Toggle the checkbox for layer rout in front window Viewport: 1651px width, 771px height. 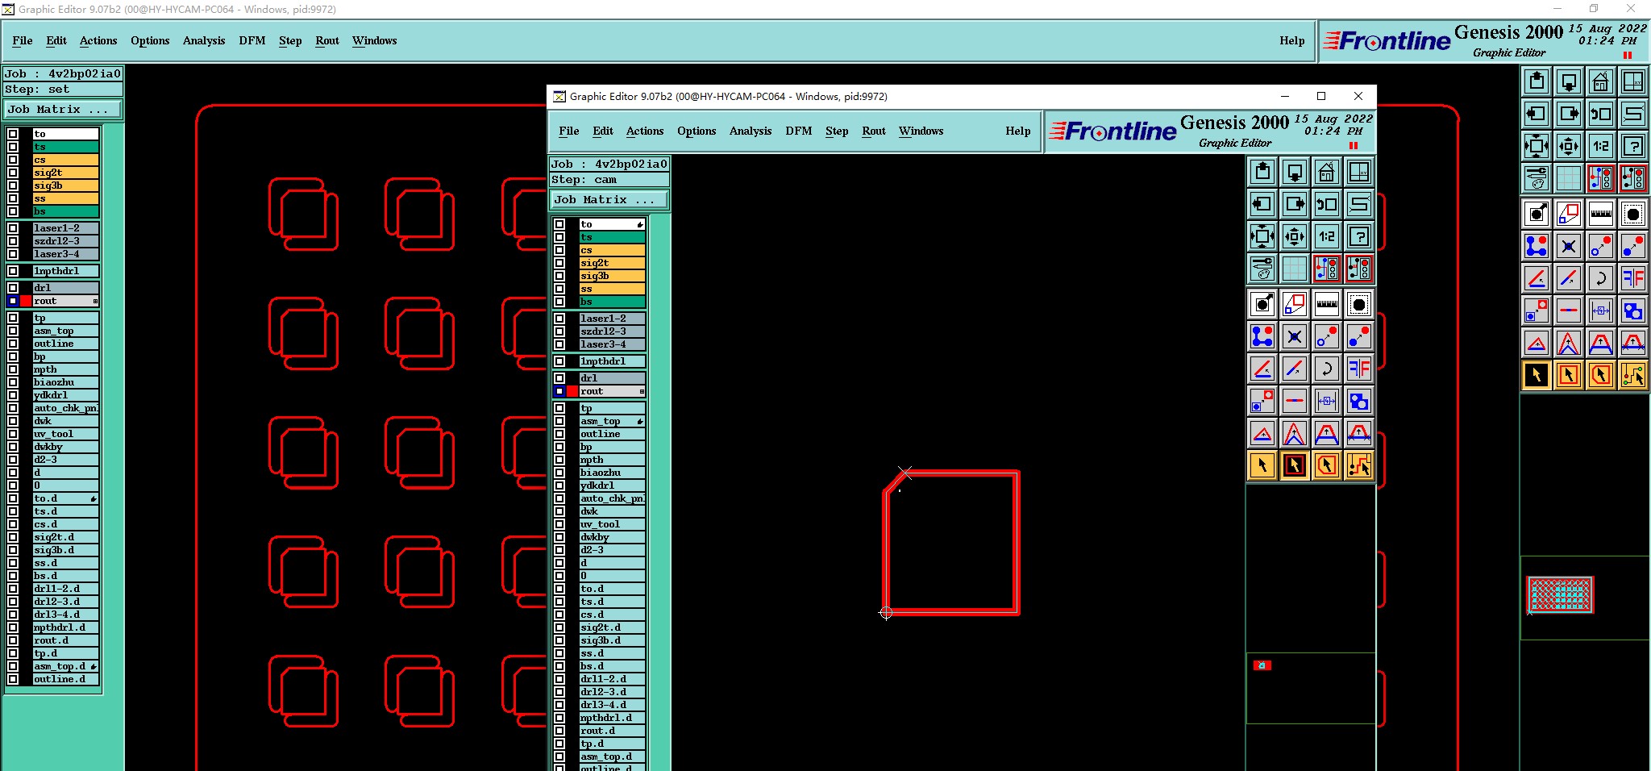(559, 391)
